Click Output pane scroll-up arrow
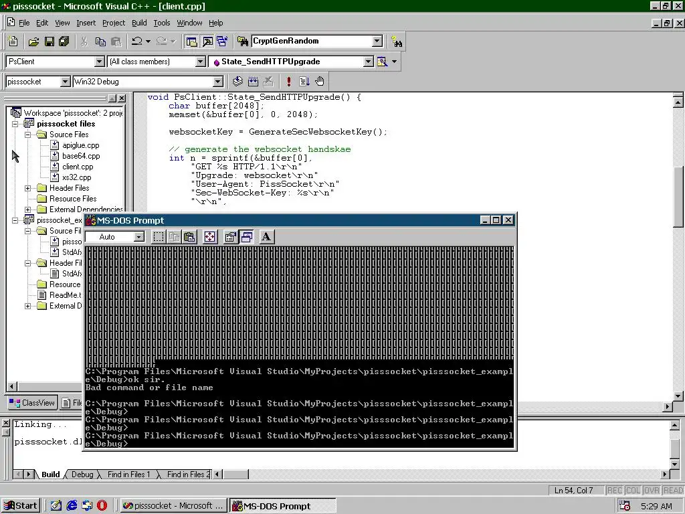 point(674,425)
